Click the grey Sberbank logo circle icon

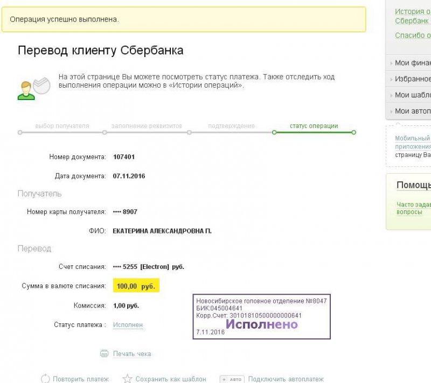[41, 86]
